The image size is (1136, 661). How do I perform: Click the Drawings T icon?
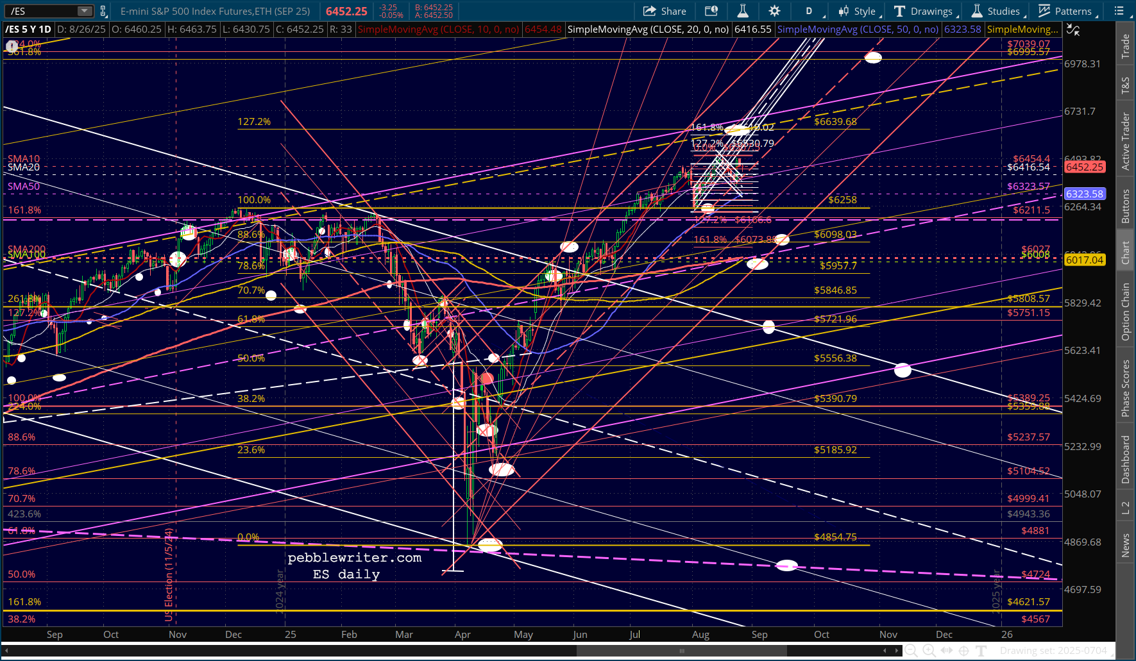[899, 11]
